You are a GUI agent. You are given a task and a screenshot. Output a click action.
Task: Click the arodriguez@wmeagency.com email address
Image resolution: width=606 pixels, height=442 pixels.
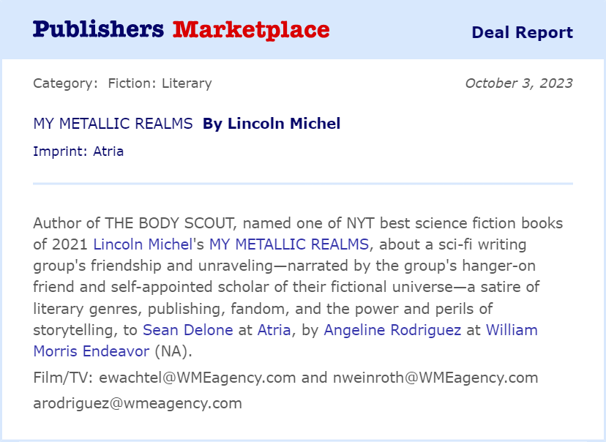click(x=138, y=402)
